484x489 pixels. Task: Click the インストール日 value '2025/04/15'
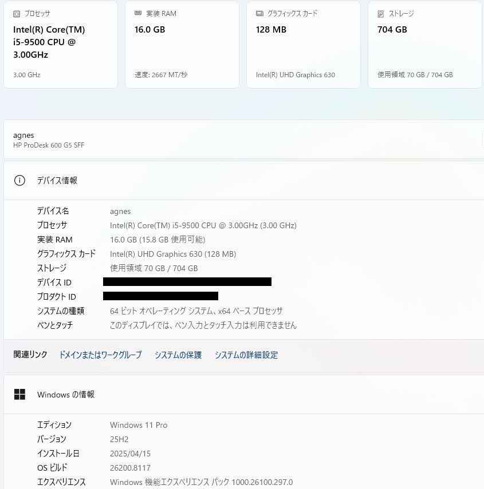click(130, 454)
